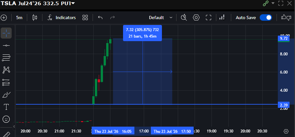
Task: Redo the last chart action
Action: point(112,18)
